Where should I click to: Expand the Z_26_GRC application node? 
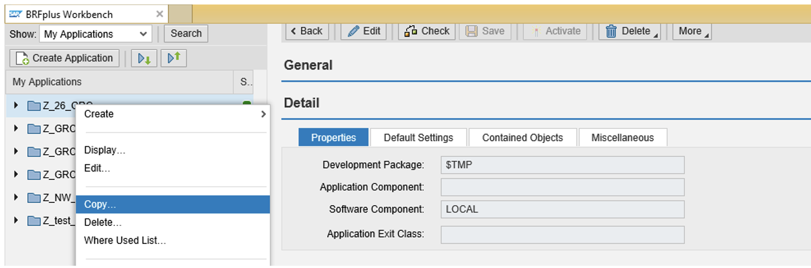16,105
